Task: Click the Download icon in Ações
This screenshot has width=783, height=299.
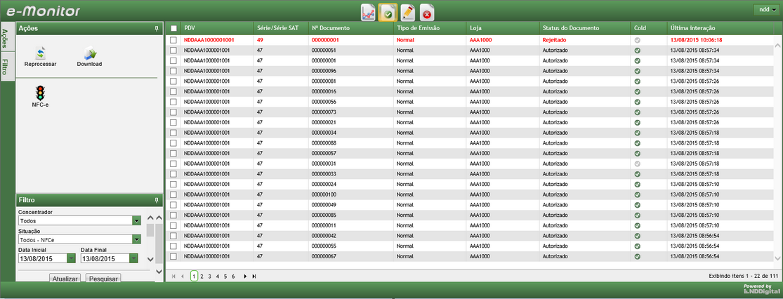Action: point(89,54)
